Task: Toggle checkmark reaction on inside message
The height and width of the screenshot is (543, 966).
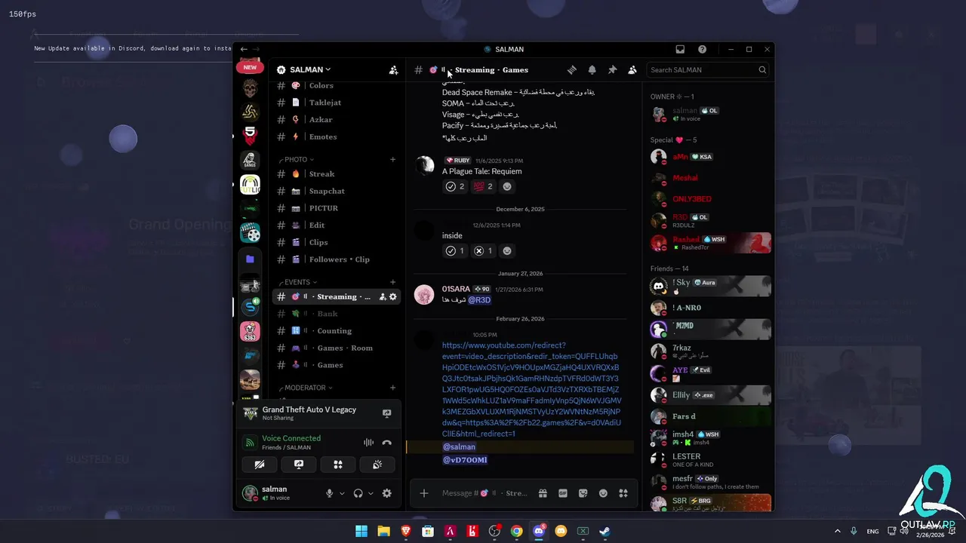Action: (455, 251)
